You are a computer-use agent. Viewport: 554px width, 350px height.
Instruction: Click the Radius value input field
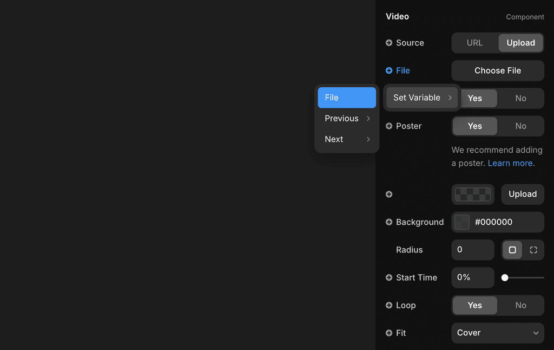coord(472,250)
